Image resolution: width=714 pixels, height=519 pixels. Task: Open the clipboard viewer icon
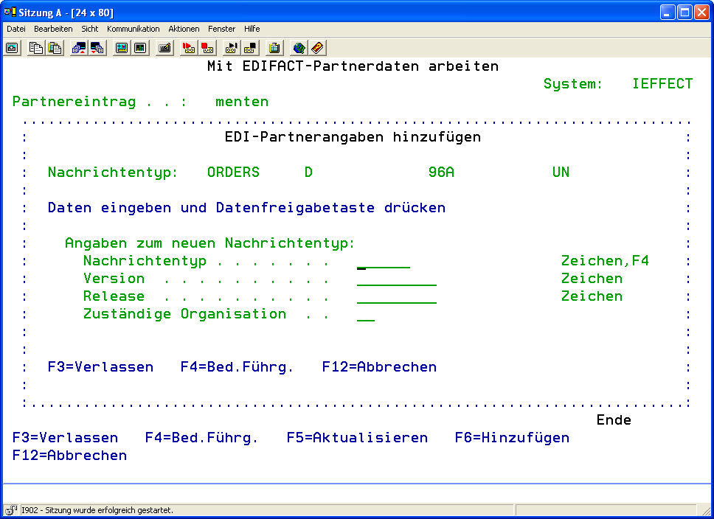coord(274,48)
